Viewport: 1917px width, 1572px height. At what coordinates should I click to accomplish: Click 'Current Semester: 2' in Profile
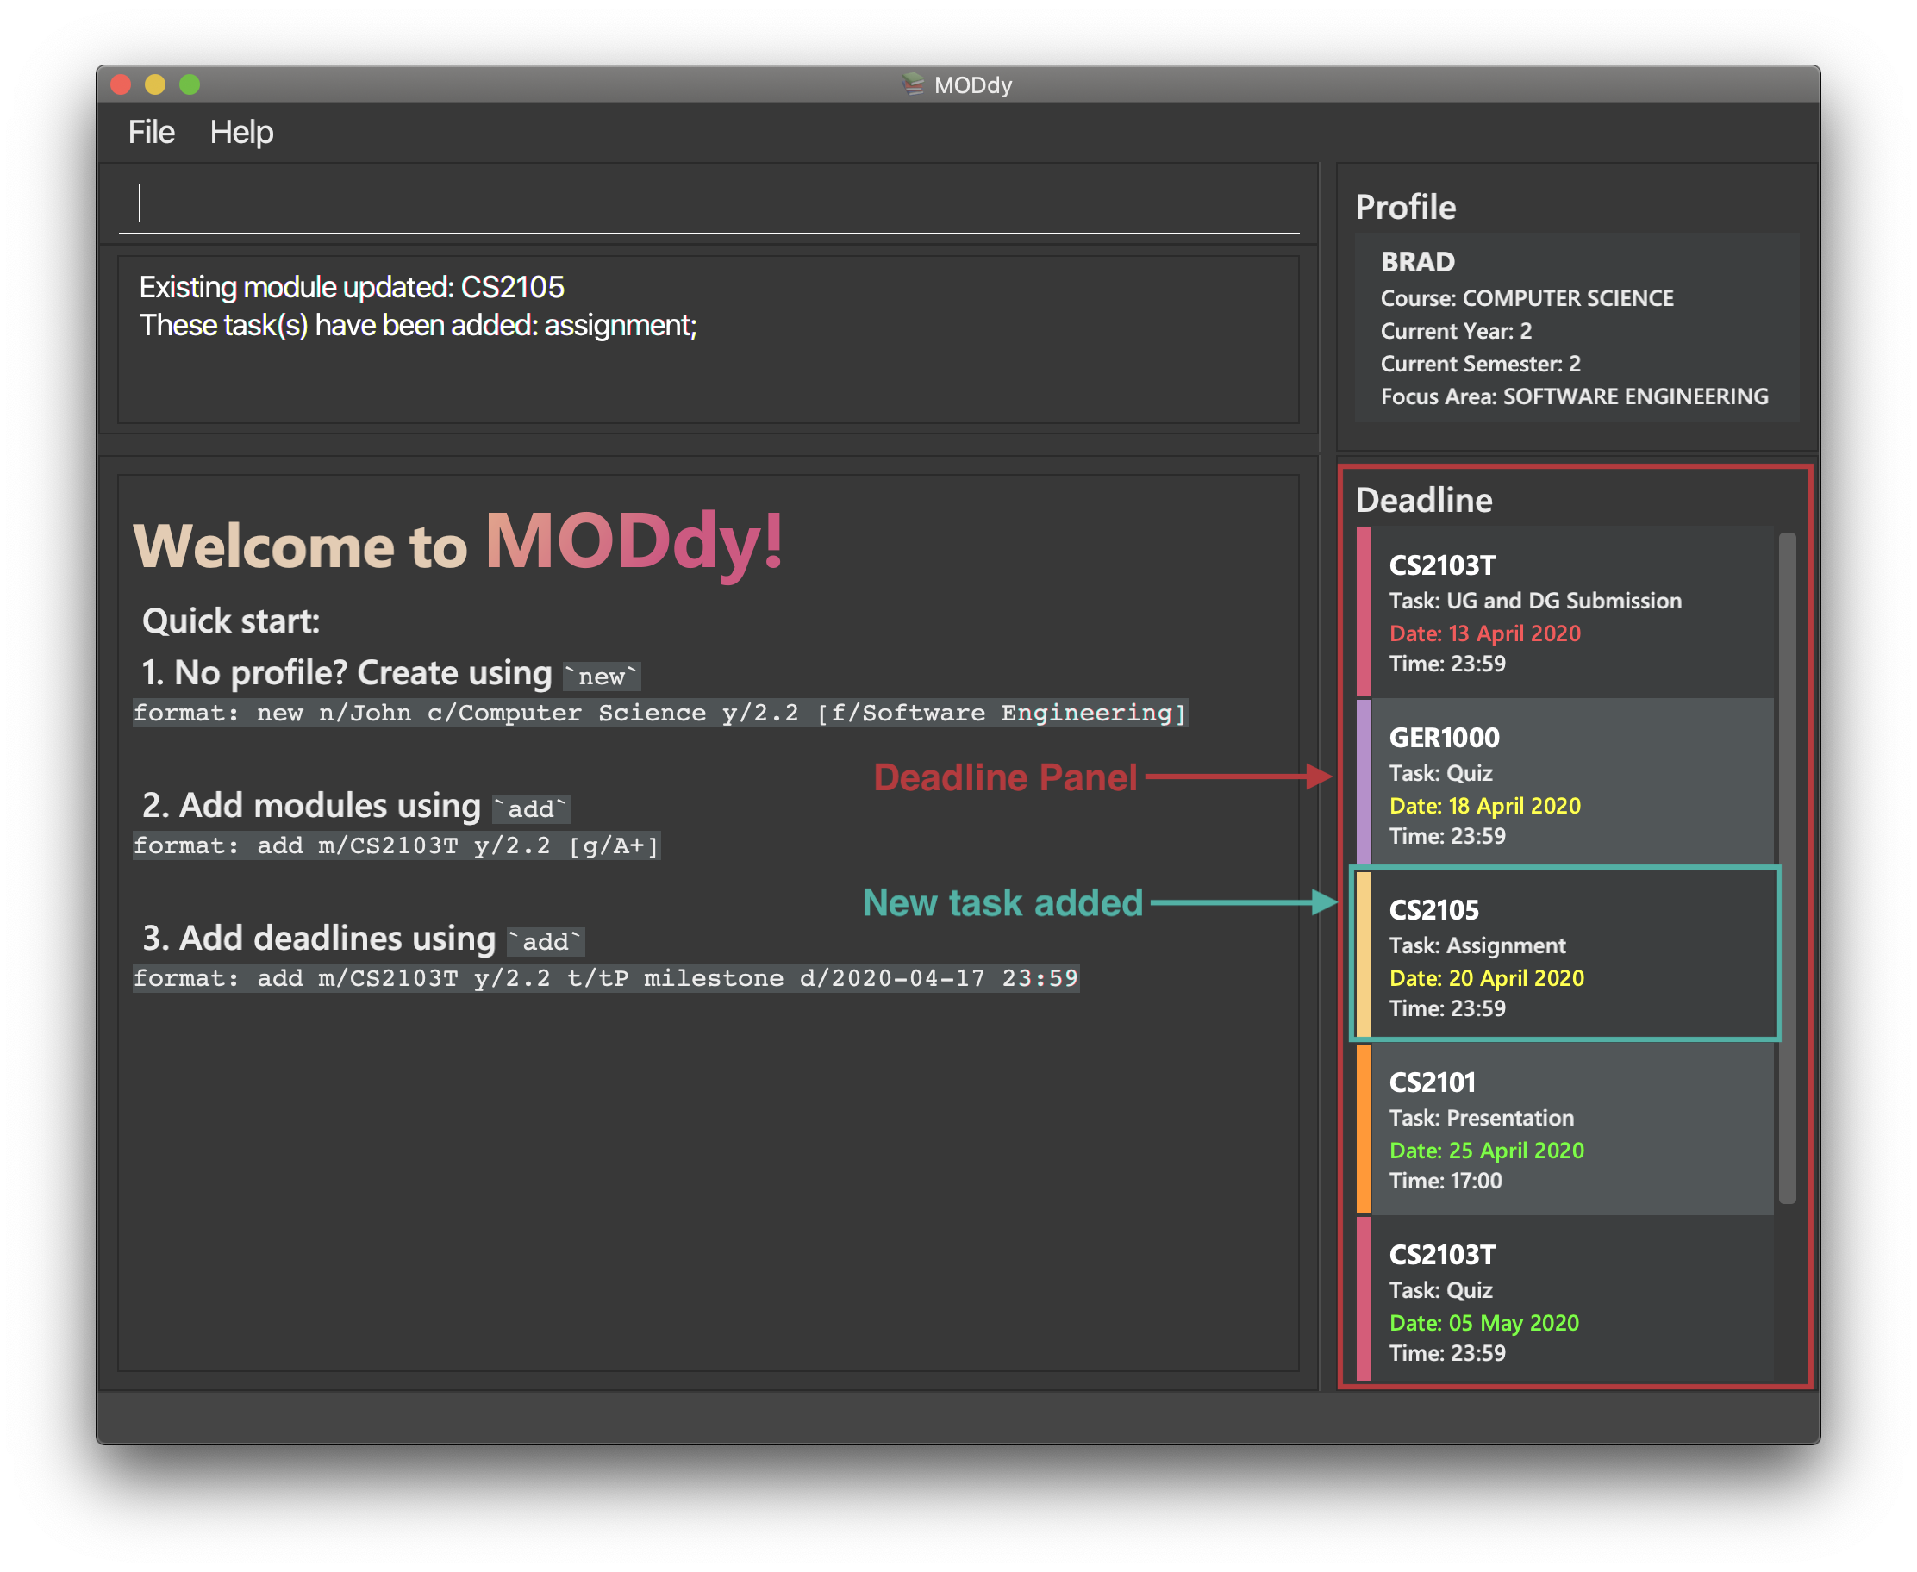[1481, 363]
